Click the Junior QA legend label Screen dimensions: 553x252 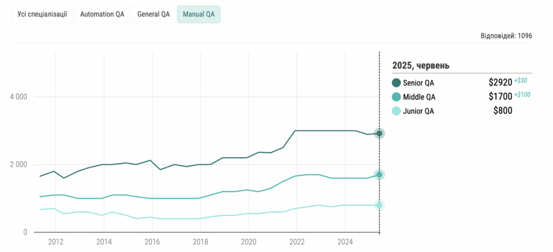click(x=419, y=111)
